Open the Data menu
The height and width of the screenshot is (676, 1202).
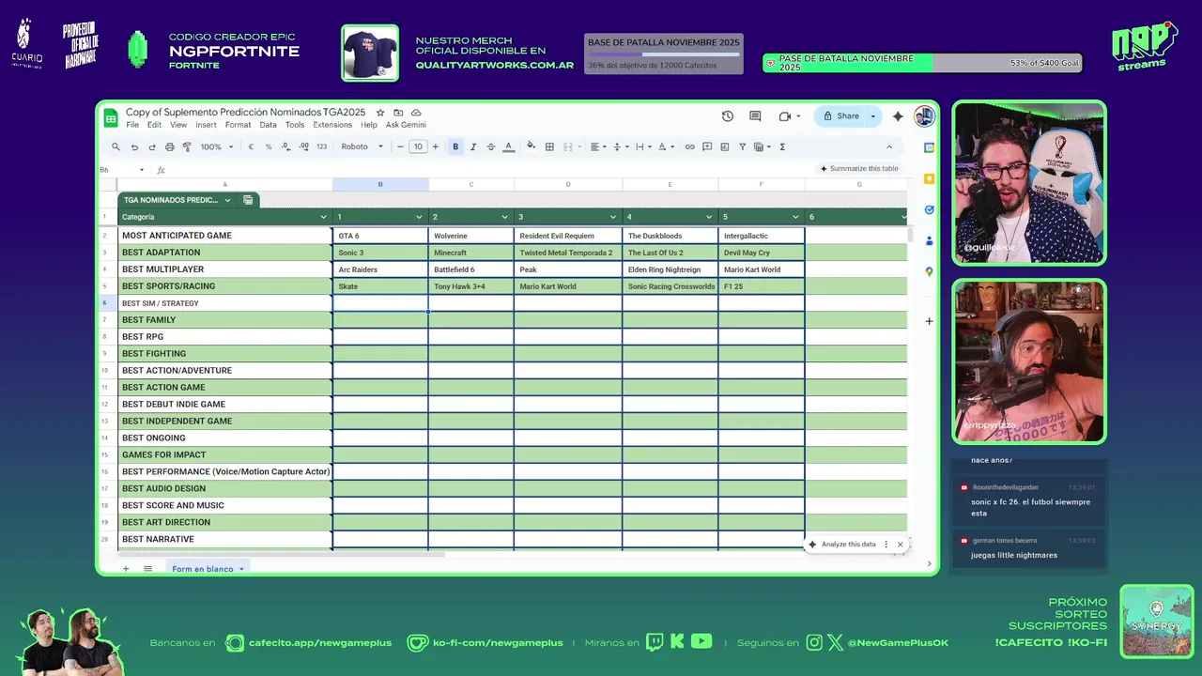coord(268,125)
